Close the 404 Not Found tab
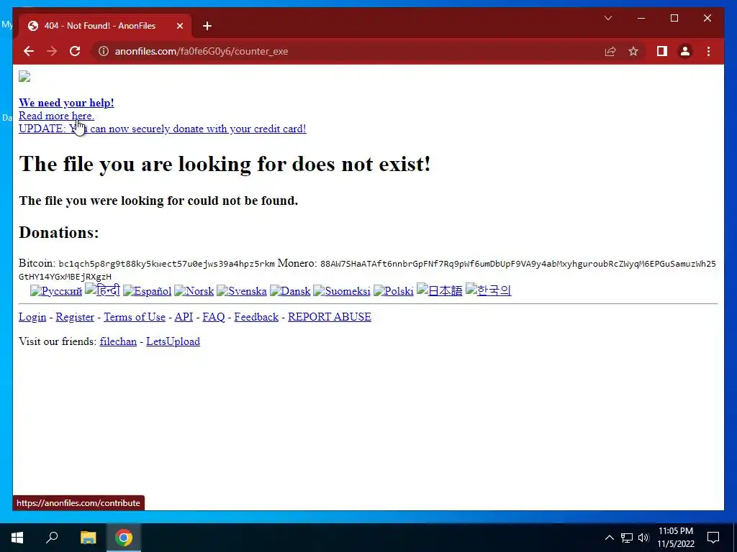Viewport: 737px width, 552px height. click(179, 26)
